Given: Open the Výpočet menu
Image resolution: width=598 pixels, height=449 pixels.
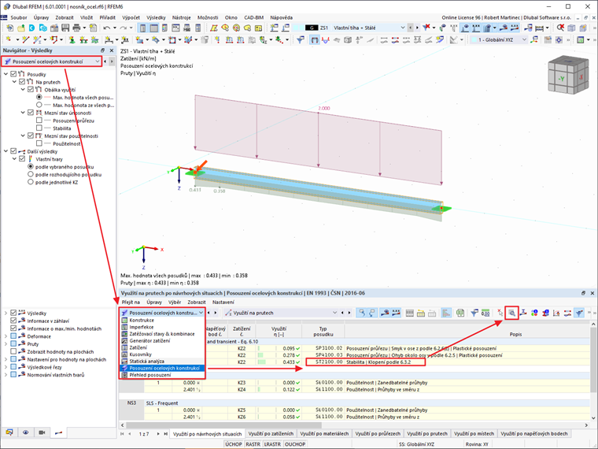Looking at the screenshot, I should 131,17.
